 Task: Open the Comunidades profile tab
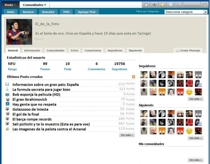55,51
